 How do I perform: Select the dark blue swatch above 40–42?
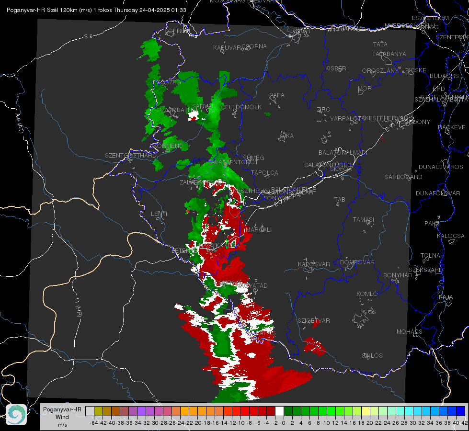(461, 411)
